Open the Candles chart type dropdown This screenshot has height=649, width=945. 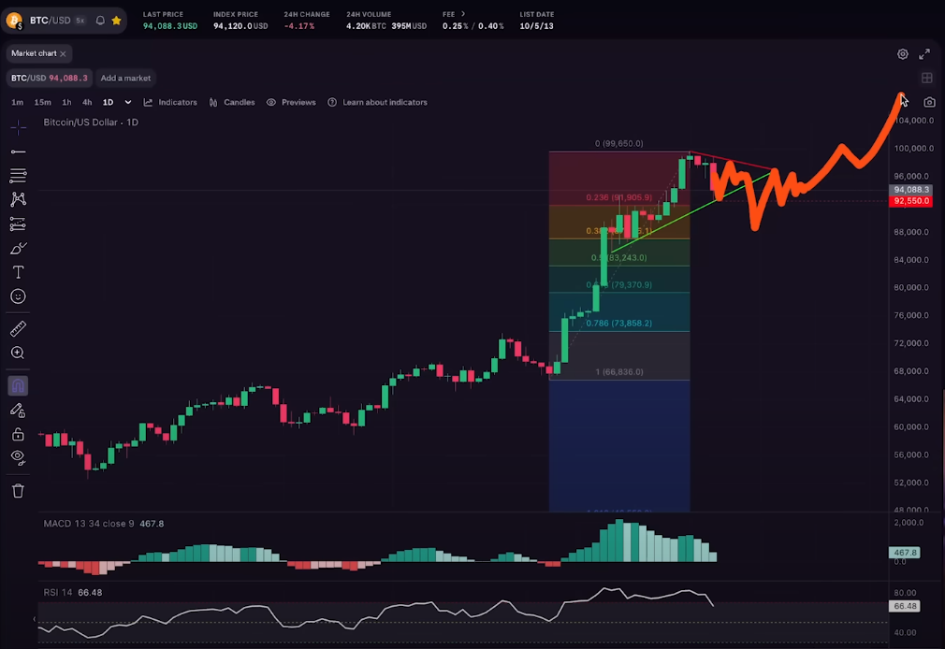(x=232, y=102)
